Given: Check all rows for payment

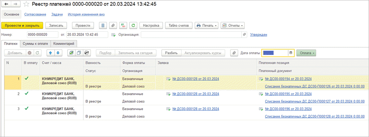Looking at the screenshot, I should (x=71, y=53).
